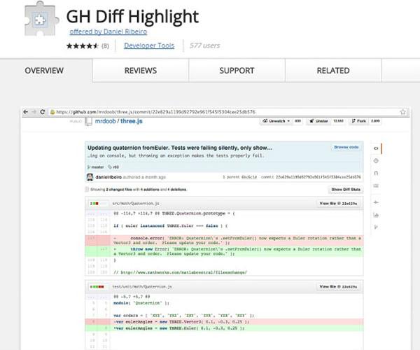Click the github.com address bar
The image size is (420, 350).
click(224, 112)
